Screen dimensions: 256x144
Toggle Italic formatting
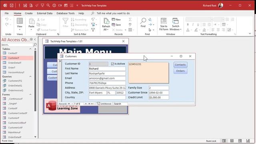[x=193, y=25]
